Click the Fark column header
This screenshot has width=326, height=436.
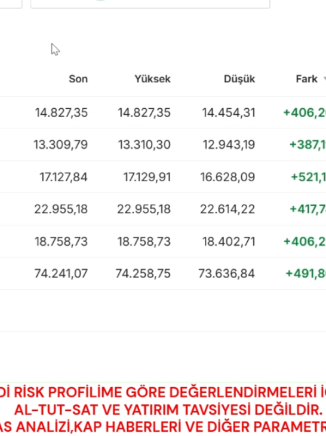point(306,79)
